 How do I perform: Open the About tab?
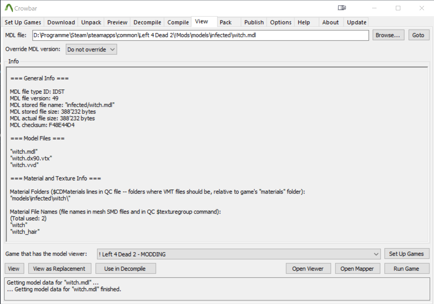330,22
